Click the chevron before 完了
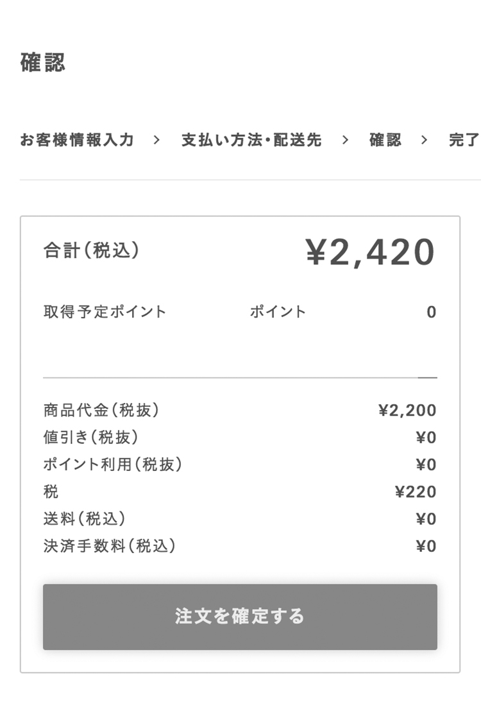The height and width of the screenshot is (709, 481). point(424,140)
